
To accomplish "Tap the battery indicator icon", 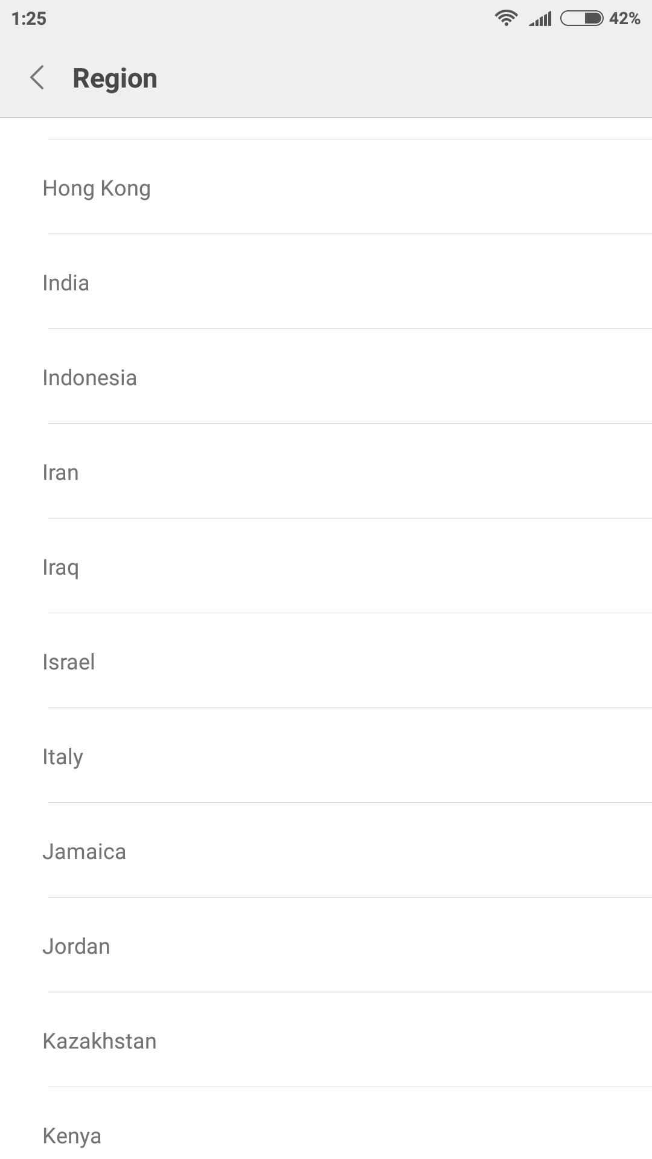I will tap(581, 18).
